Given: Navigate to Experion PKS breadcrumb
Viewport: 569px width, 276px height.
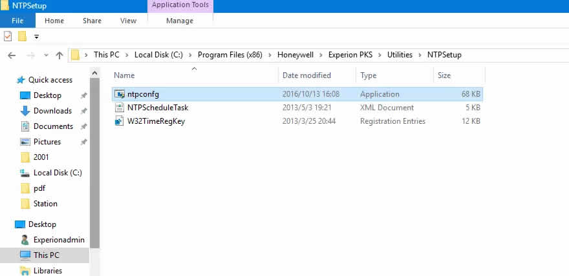Looking at the screenshot, I should pyautogui.click(x=350, y=55).
